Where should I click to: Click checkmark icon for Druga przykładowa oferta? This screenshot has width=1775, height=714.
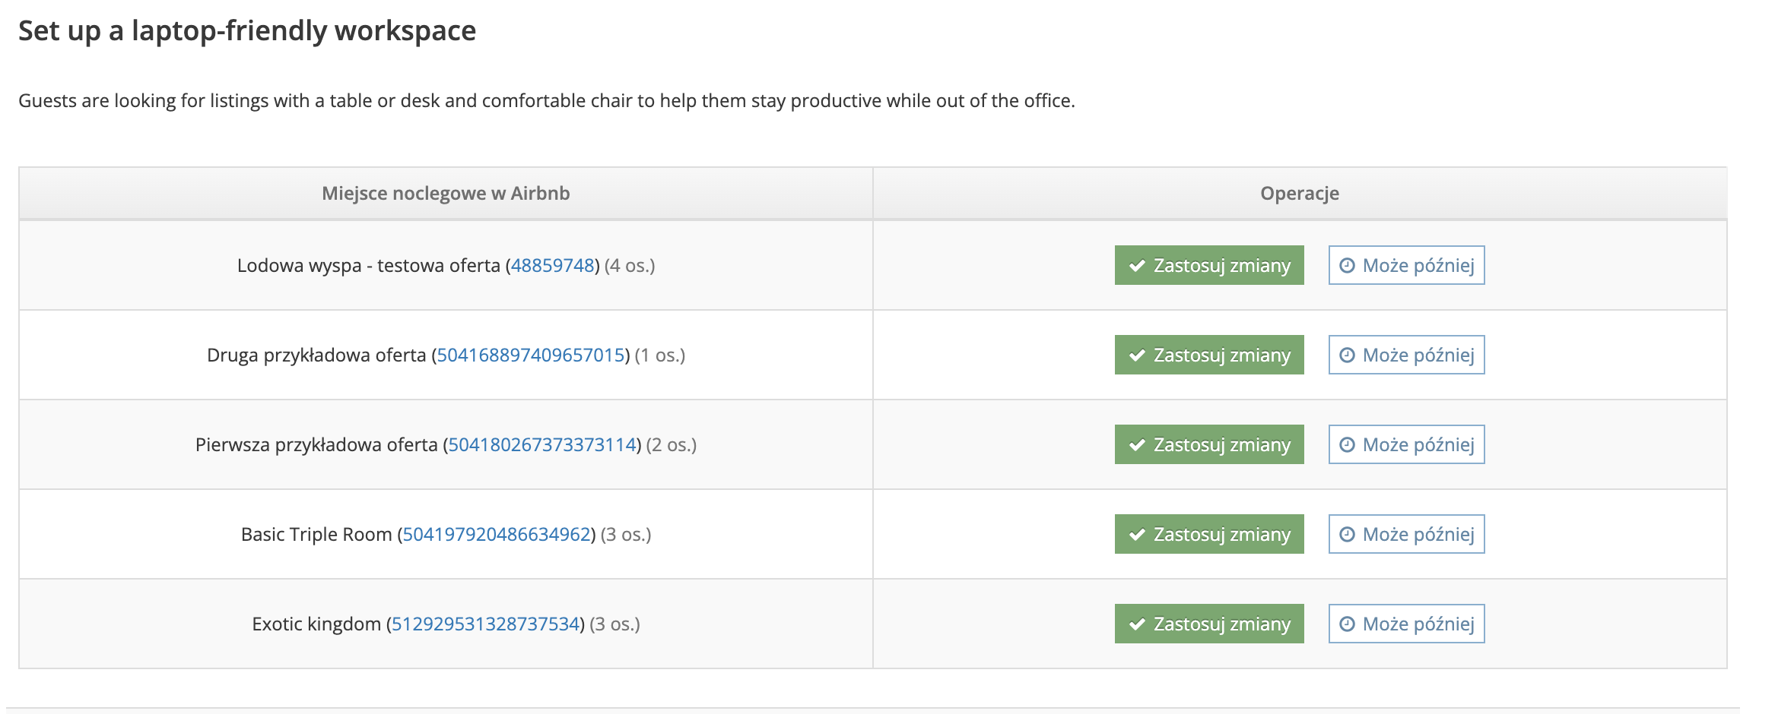[1137, 355]
